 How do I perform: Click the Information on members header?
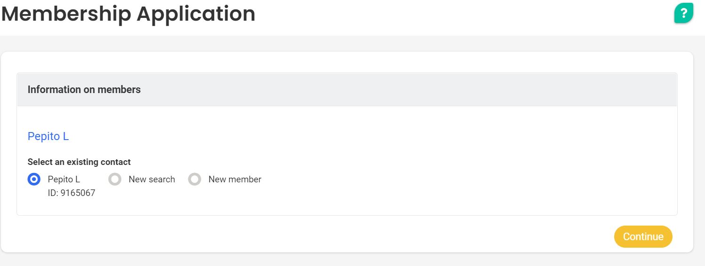pos(84,89)
